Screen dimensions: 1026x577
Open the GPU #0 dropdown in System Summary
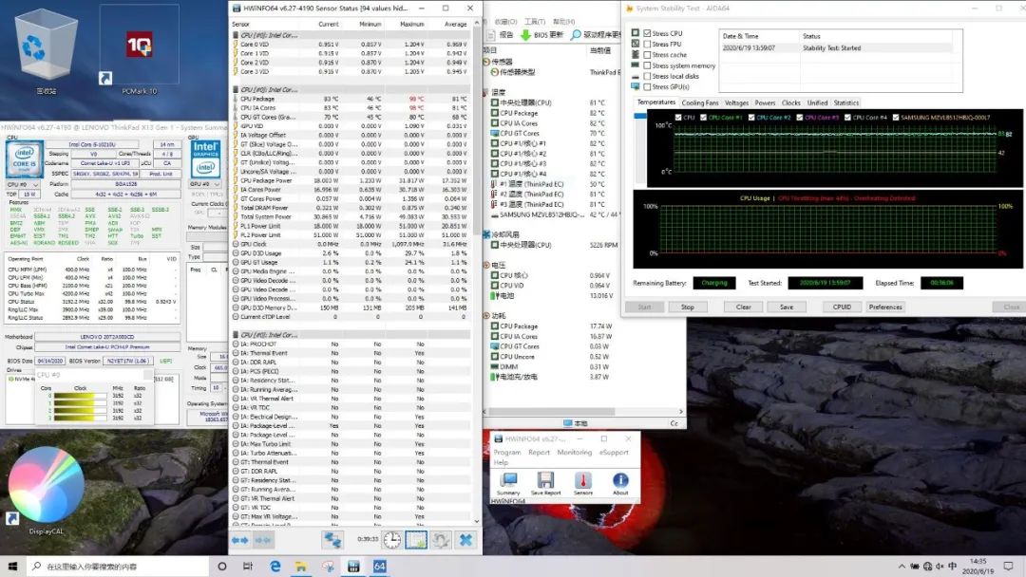point(205,184)
